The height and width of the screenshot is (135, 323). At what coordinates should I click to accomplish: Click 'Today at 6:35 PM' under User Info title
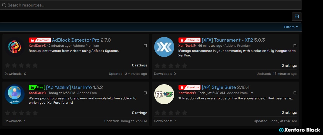62,93
